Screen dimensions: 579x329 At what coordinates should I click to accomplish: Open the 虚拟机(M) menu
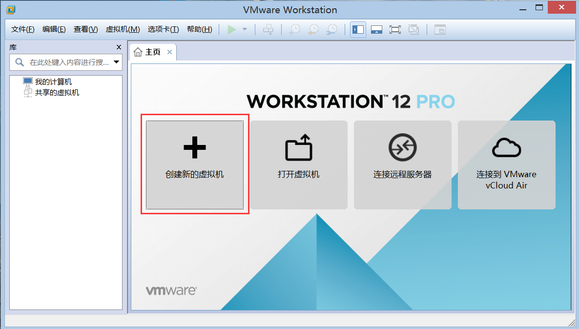(123, 29)
